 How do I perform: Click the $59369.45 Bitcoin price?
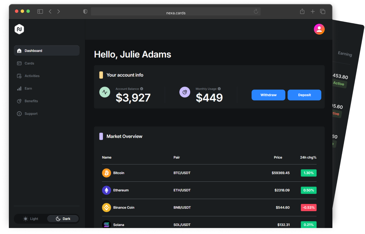(281, 173)
